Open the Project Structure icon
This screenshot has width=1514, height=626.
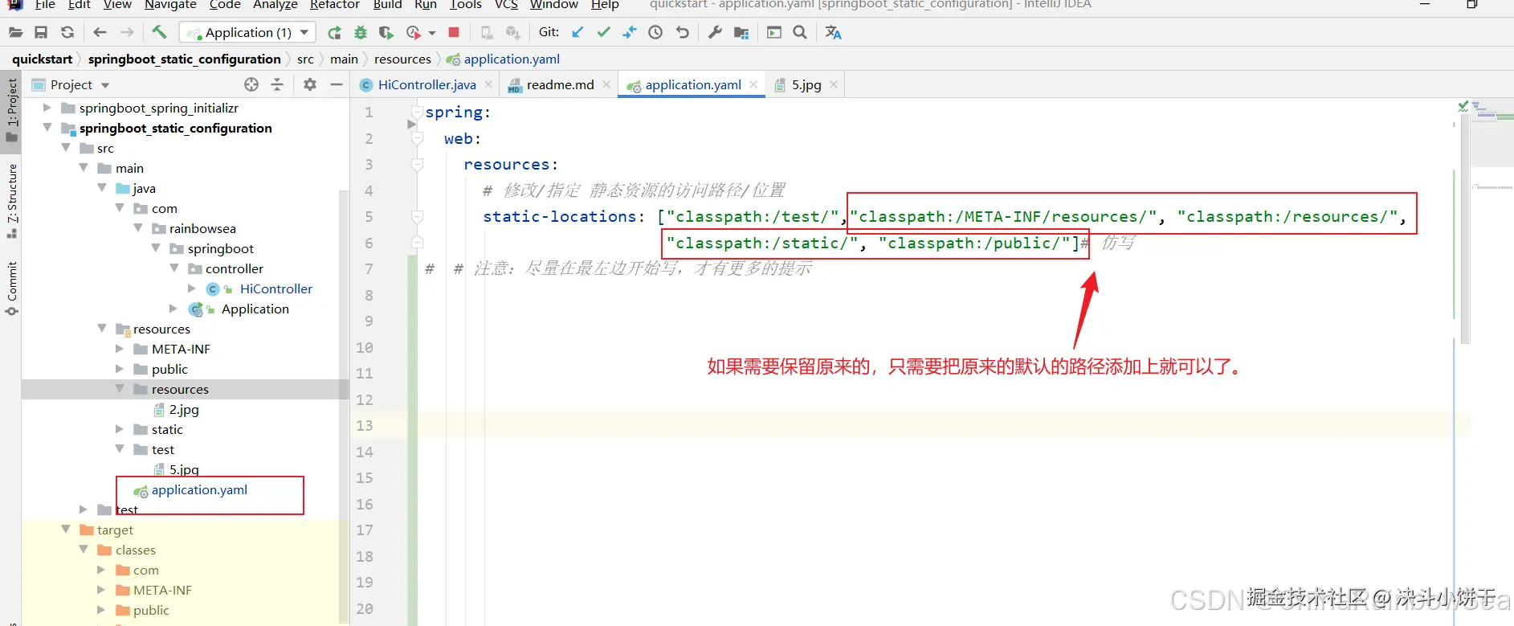[741, 33]
